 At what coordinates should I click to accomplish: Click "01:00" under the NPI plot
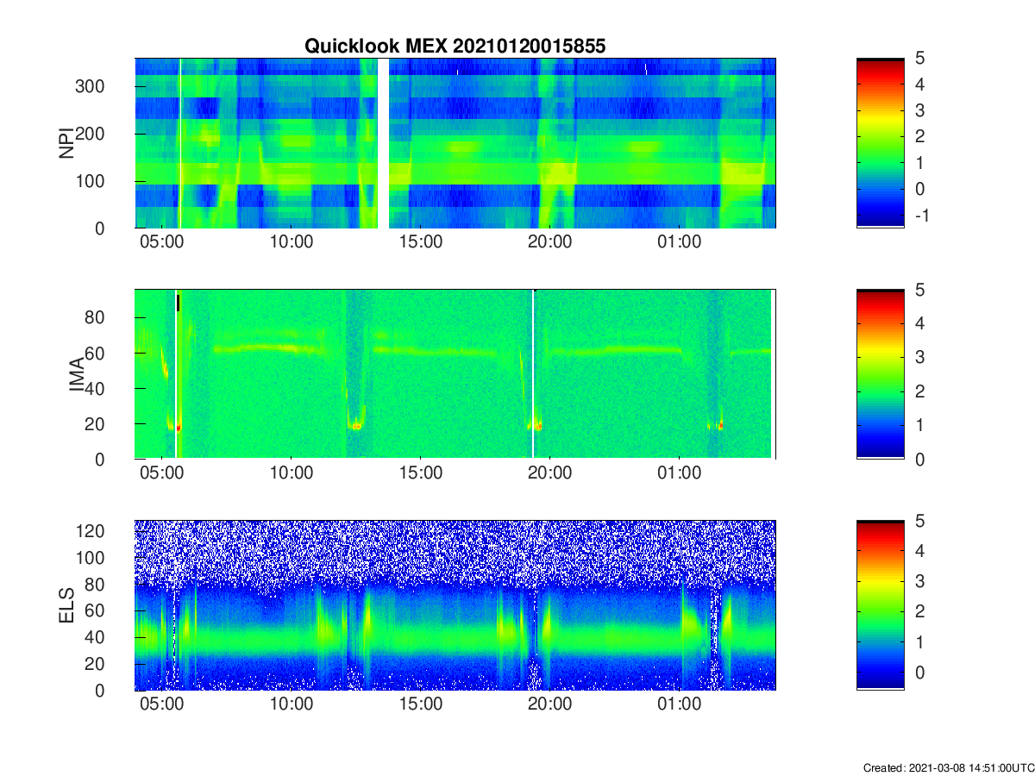pos(680,242)
